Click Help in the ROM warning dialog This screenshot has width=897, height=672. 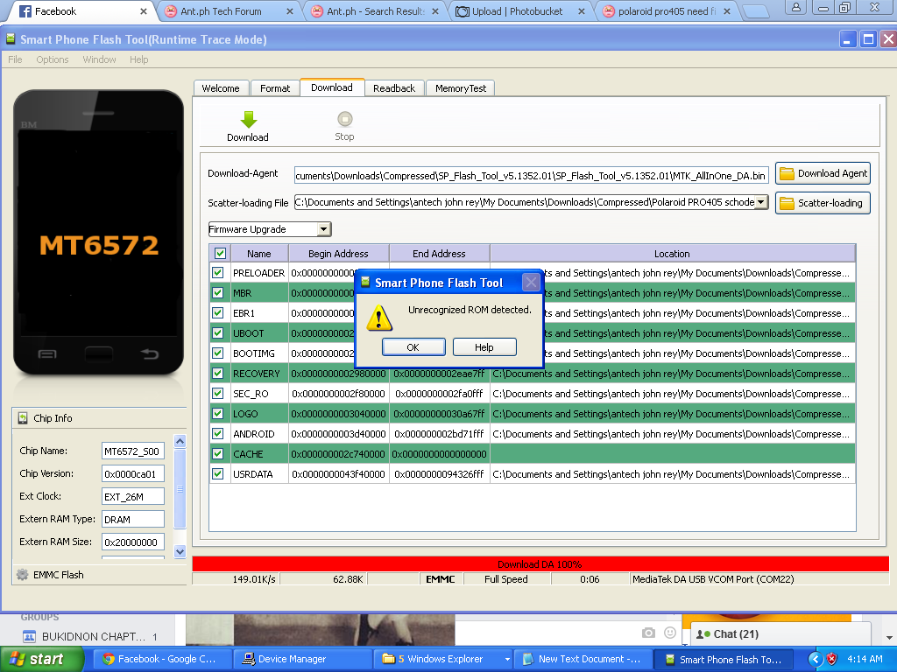484,346
